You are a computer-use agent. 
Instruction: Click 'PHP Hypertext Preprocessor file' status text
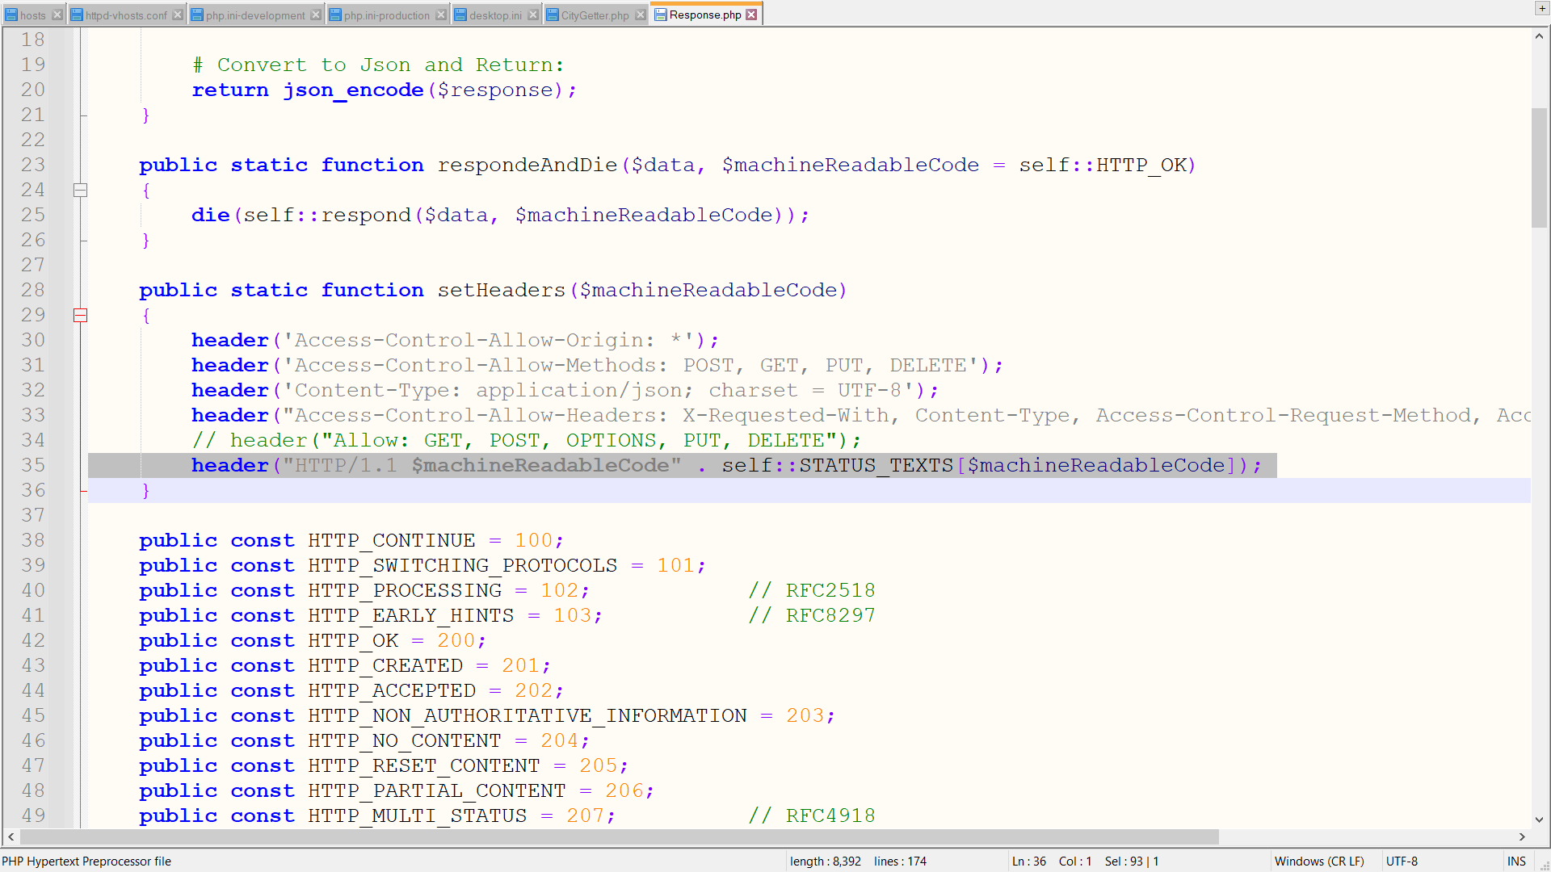[x=86, y=862]
